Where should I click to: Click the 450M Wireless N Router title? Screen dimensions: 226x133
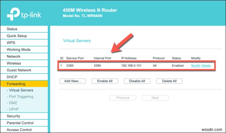pyautogui.click(x=90, y=10)
